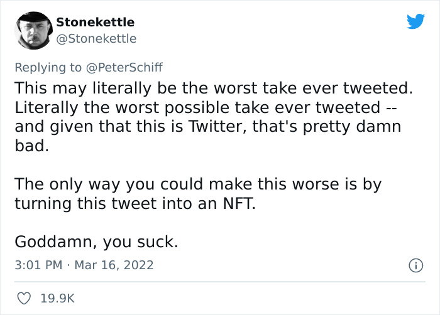The height and width of the screenshot is (315, 440).
Task: Click the Twitter bird logo
Action: click(415, 21)
